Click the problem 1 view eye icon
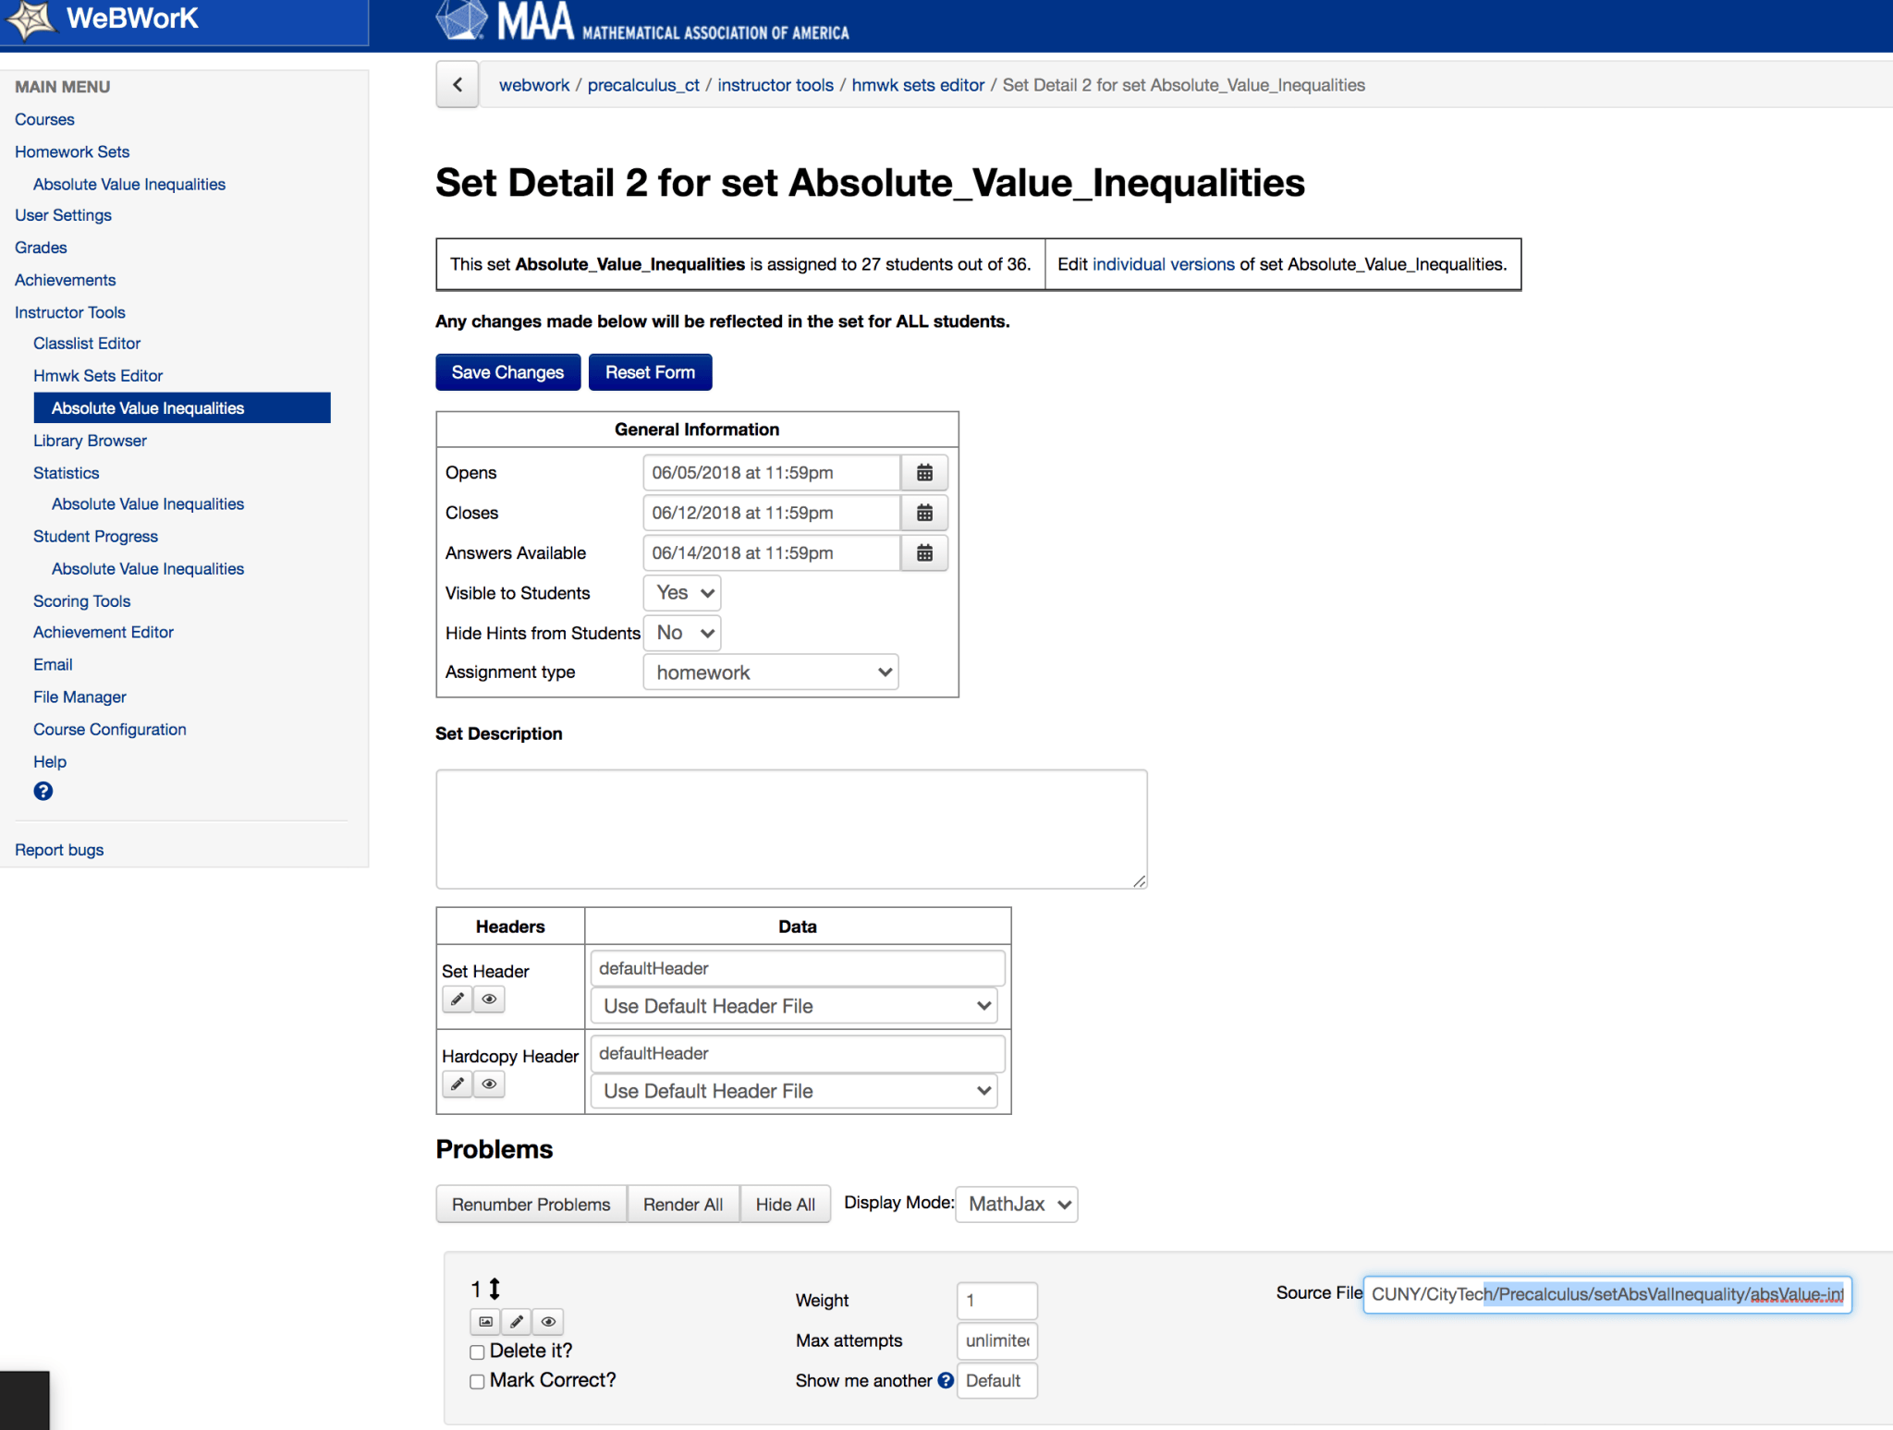This screenshot has height=1430, width=1893. 548,1322
